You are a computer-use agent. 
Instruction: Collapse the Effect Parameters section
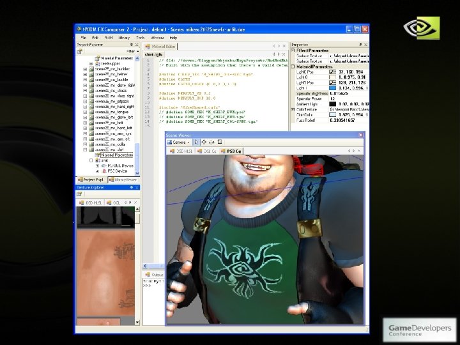tap(293, 50)
